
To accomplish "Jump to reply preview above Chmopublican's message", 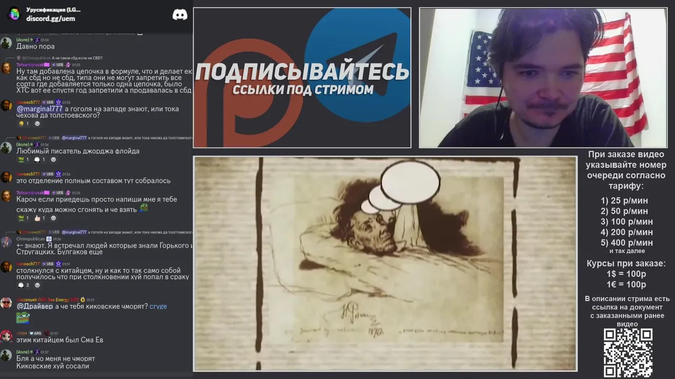I will [x=127, y=232].
